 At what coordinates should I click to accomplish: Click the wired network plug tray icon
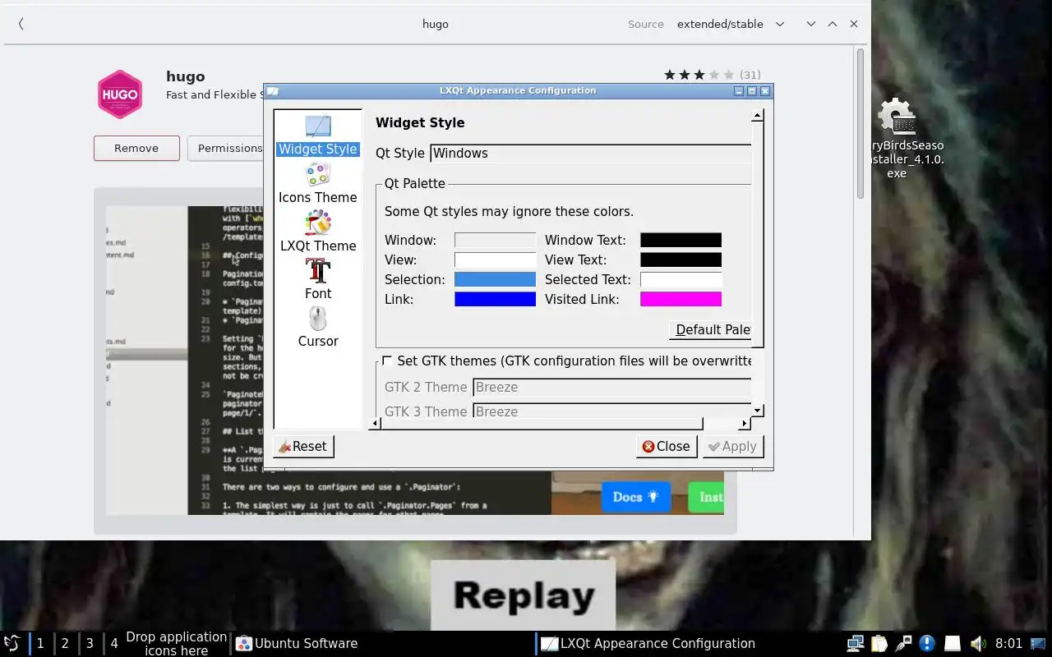[903, 644]
